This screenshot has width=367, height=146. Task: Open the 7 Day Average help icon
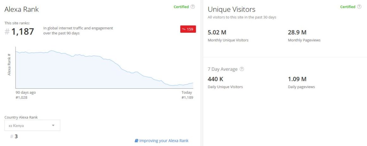[242, 69]
